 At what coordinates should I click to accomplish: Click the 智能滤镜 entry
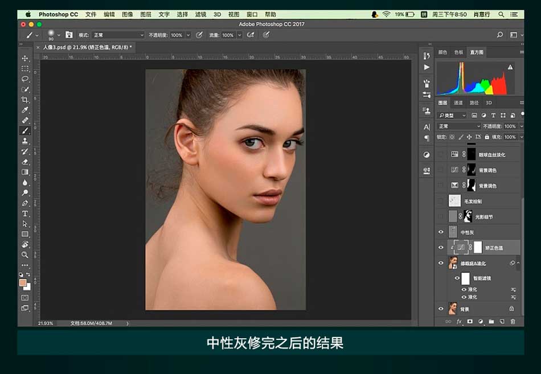pos(482,278)
